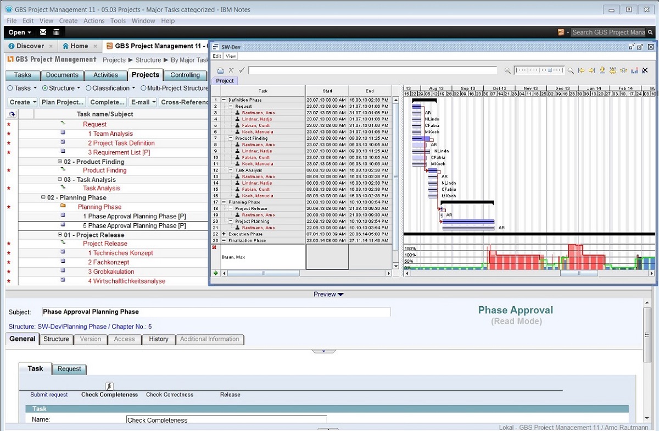659x431 pixels.
Task: Open the File menu
Action: click(x=12, y=21)
